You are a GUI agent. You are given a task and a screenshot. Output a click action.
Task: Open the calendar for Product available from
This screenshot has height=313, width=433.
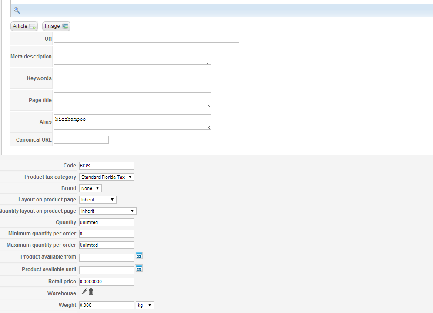pos(139,256)
